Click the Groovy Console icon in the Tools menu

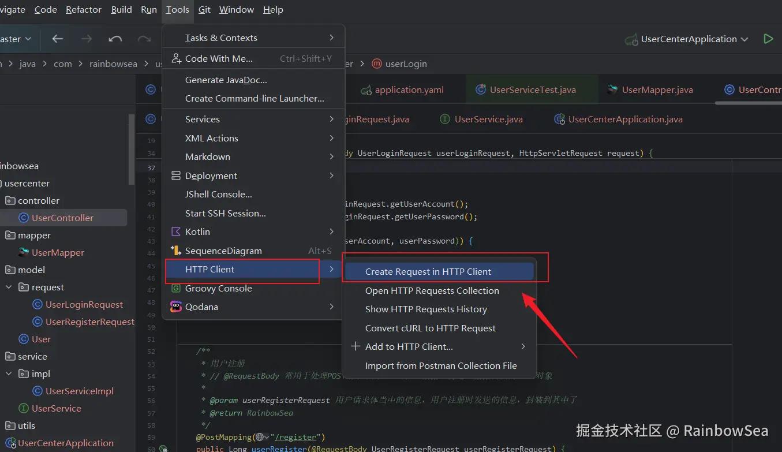tap(175, 289)
